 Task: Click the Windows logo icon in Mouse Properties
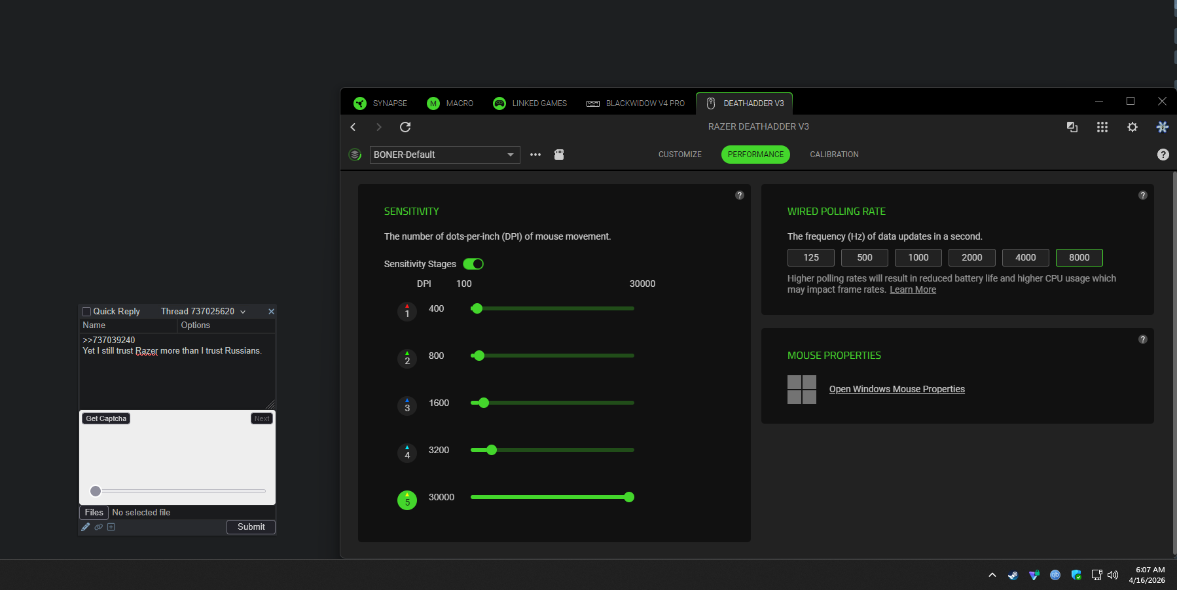coord(802,390)
